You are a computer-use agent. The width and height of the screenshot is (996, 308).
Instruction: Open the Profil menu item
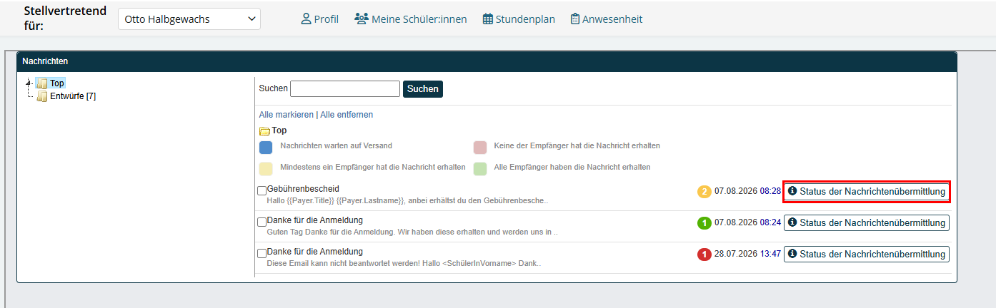320,19
